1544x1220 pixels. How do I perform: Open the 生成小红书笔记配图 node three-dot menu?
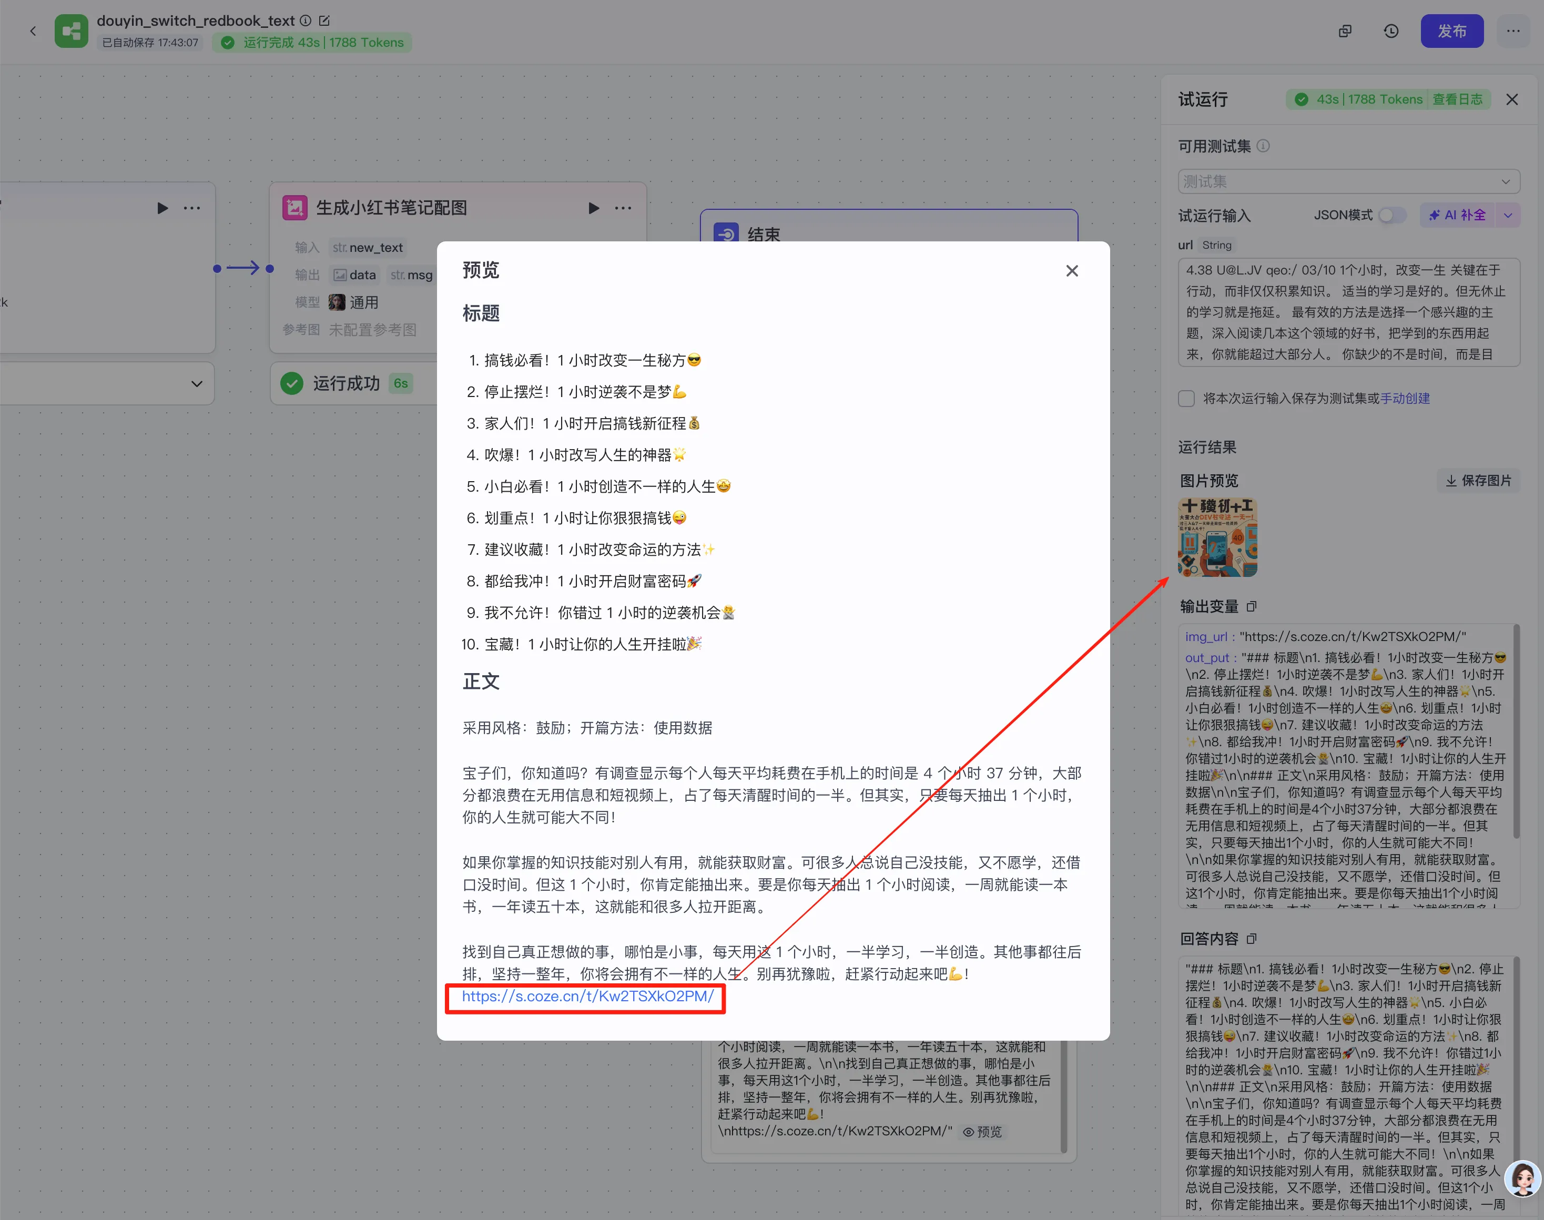(x=623, y=208)
